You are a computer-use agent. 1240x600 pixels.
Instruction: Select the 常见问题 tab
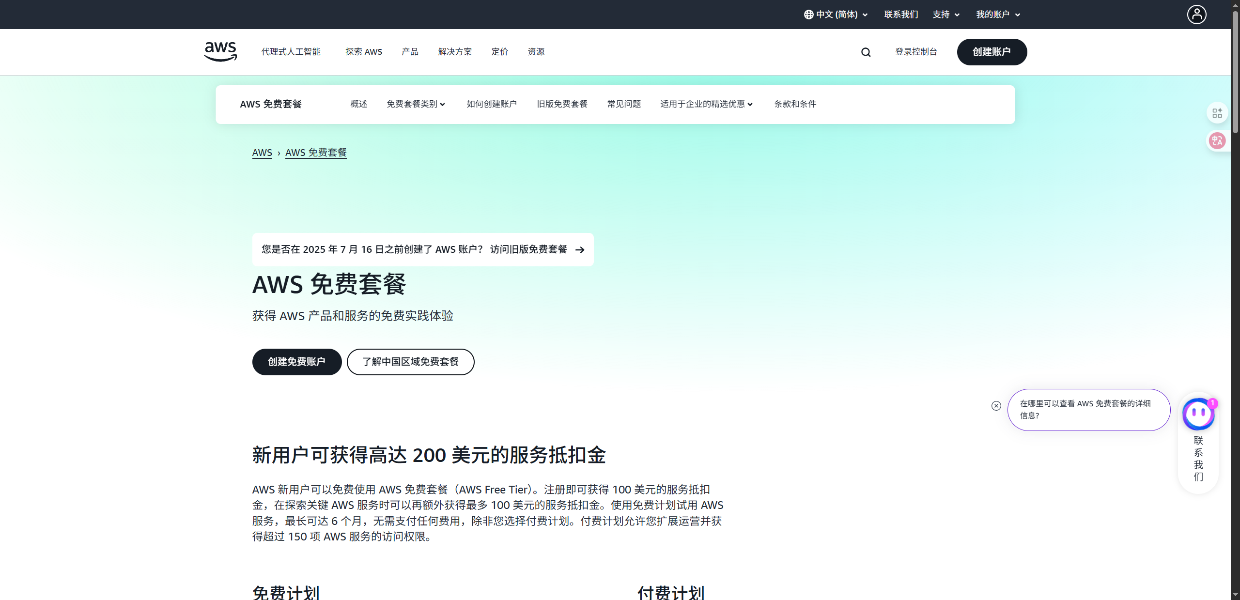(624, 104)
